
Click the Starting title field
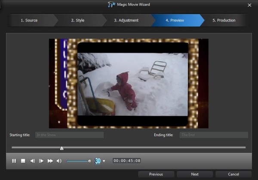[x=69, y=135]
